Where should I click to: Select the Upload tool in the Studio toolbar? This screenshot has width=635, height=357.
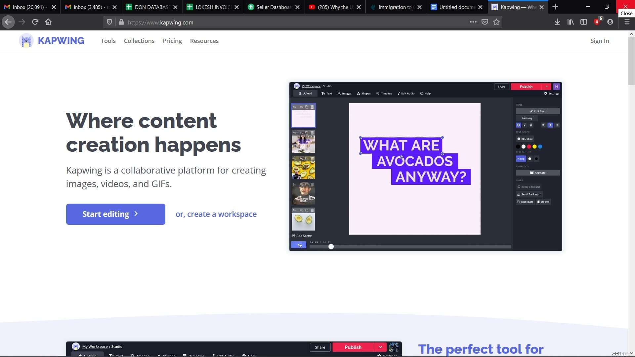click(305, 94)
